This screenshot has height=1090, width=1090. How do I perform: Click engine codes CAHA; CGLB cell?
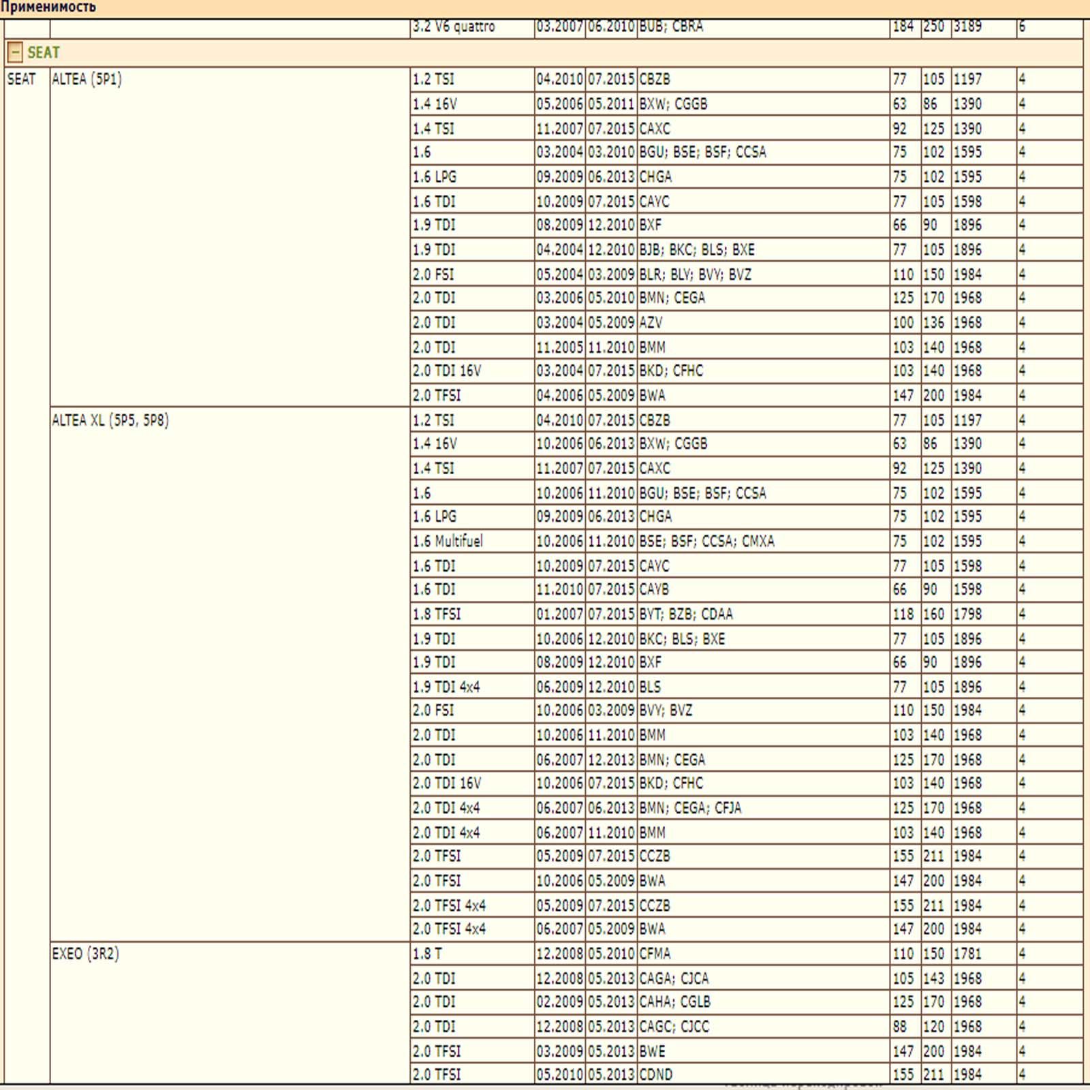point(674,1002)
